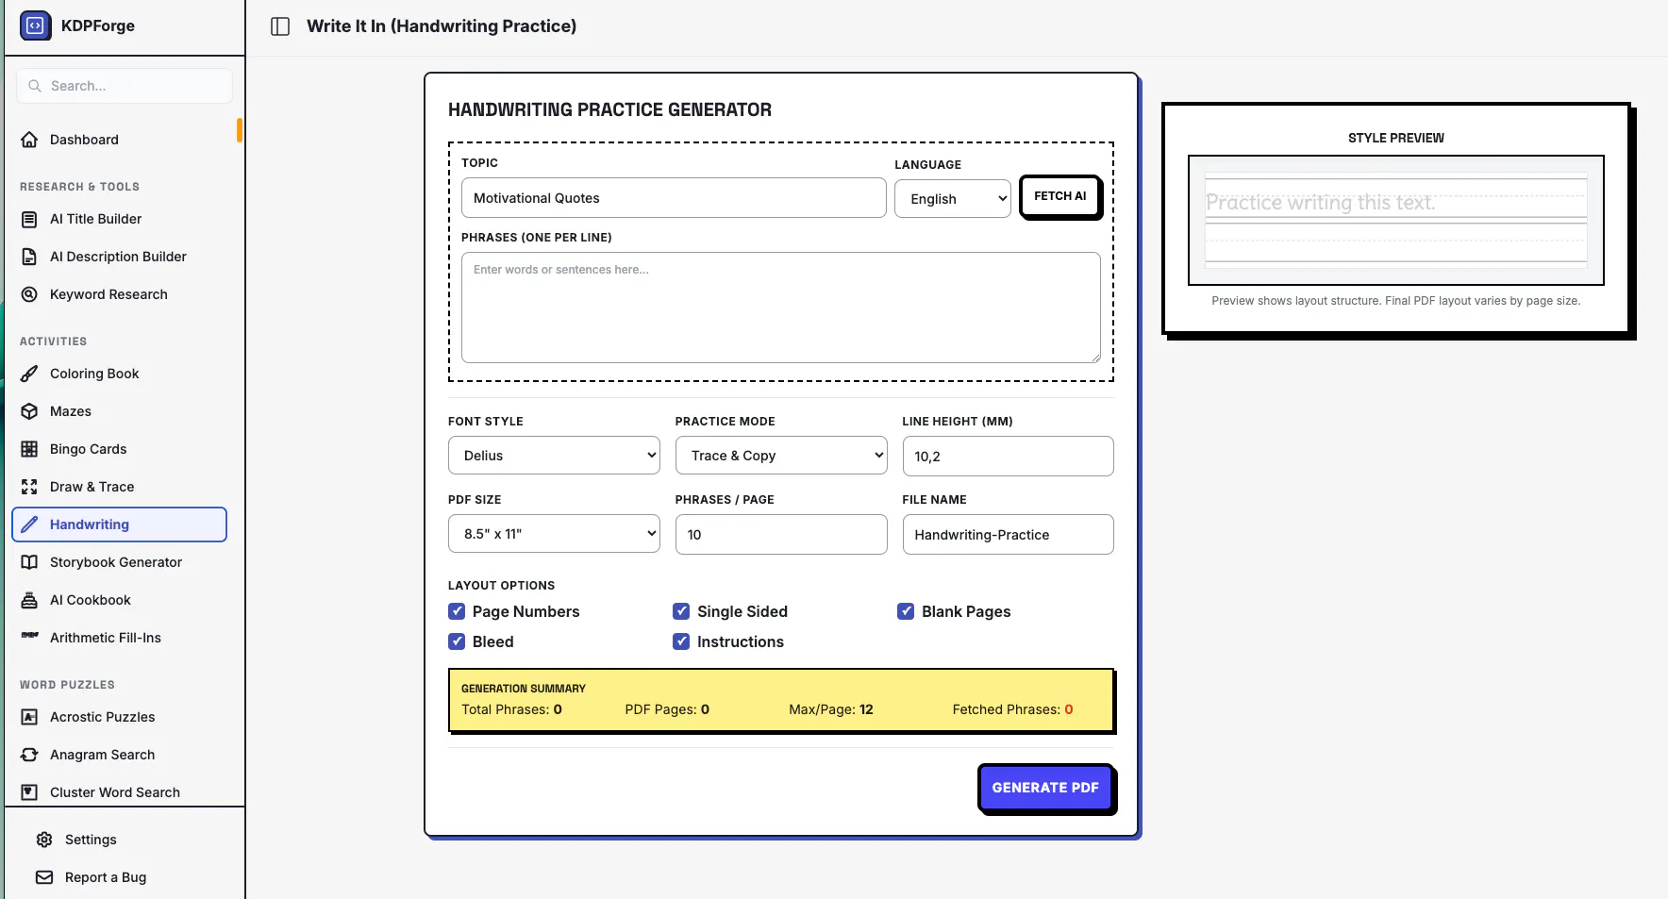
Task: Open Anagram Search link
Action: tap(120, 755)
